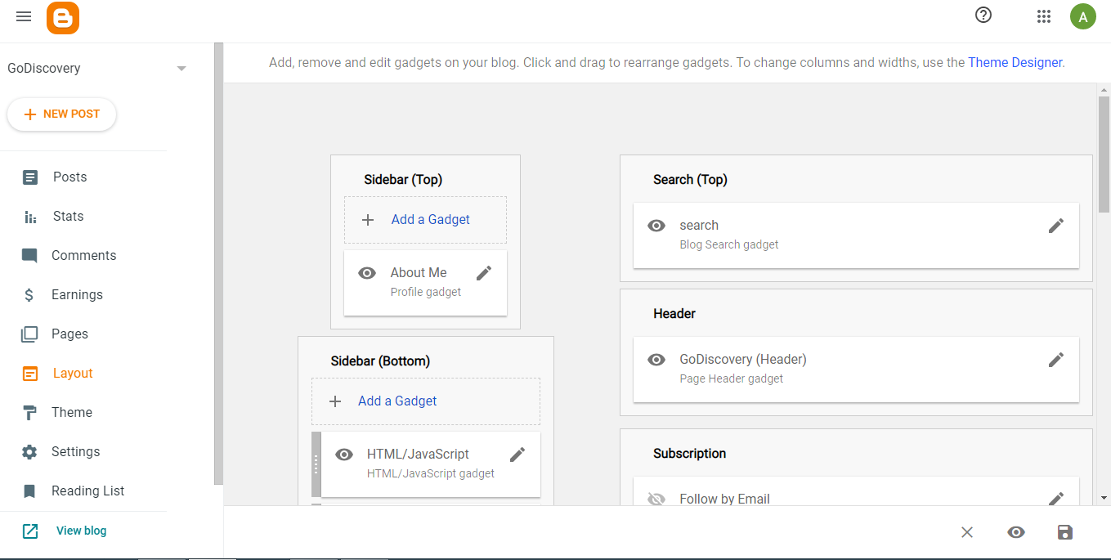1111x560 pixels.
Task: Toggle visibility of HTML/JavaScript gadget
Action: (344, 455)
